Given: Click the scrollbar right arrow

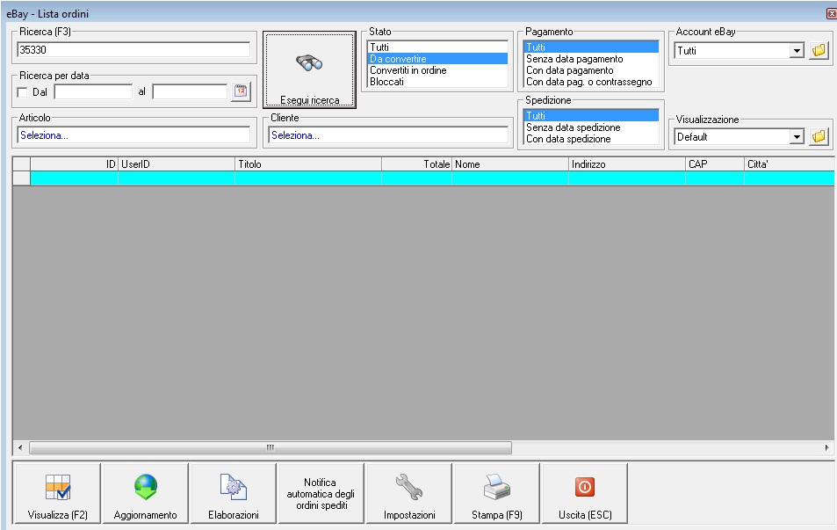Looking at the screenshot, I should [826, 447].
